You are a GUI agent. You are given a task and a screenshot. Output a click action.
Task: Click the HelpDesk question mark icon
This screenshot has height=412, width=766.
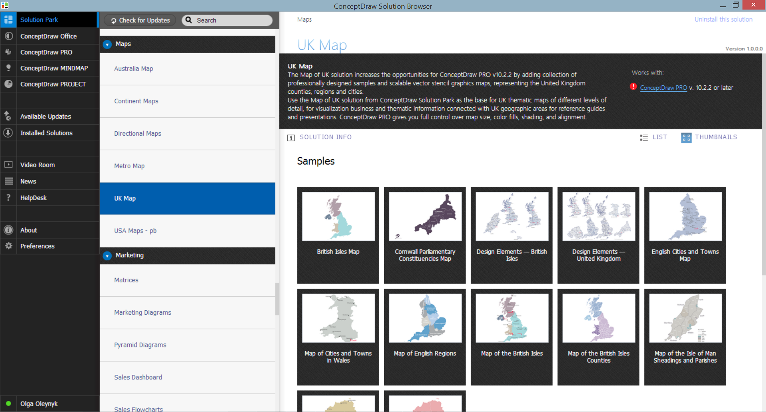8,197
